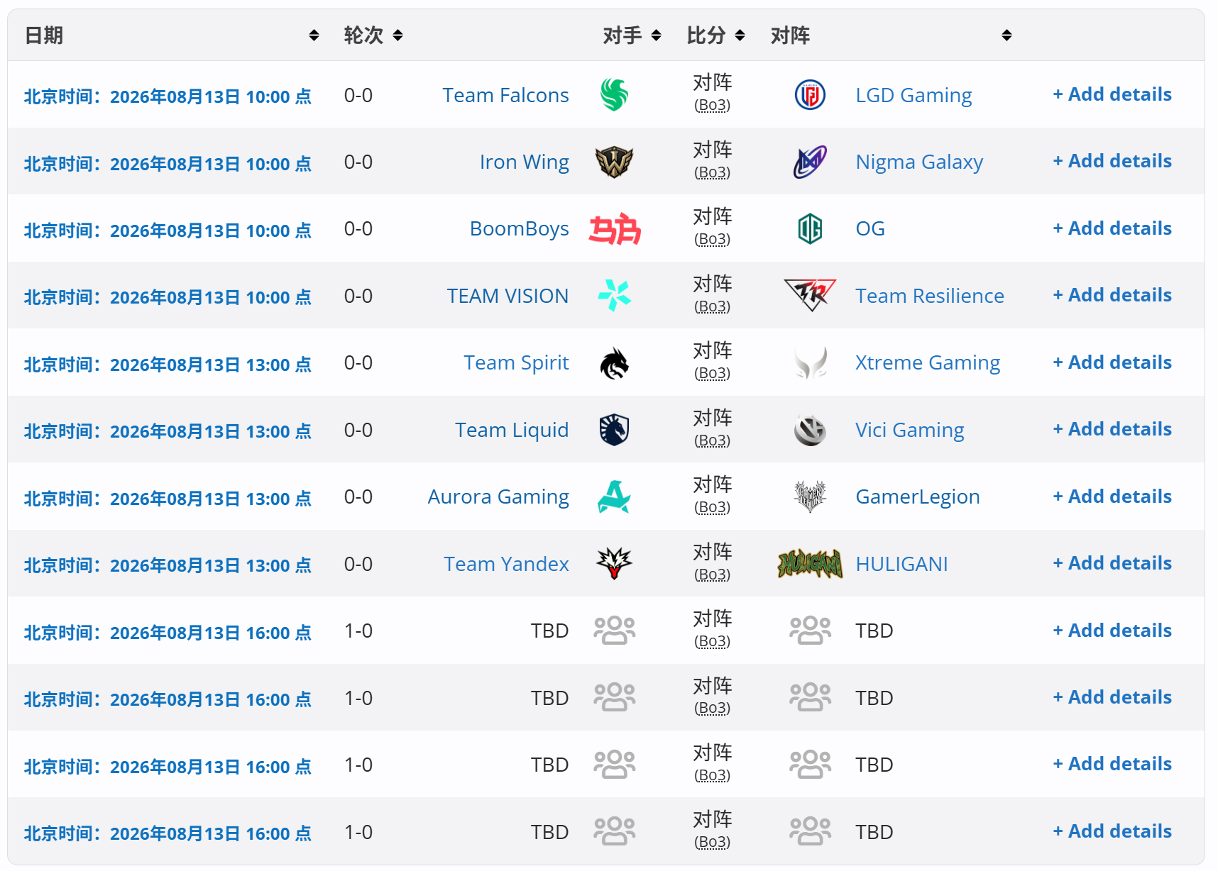Image resolution: width=1218 pixels, height=871 pixels.
Task: Click the Team Falcons green logo
Action: click(x=614, y=94)
